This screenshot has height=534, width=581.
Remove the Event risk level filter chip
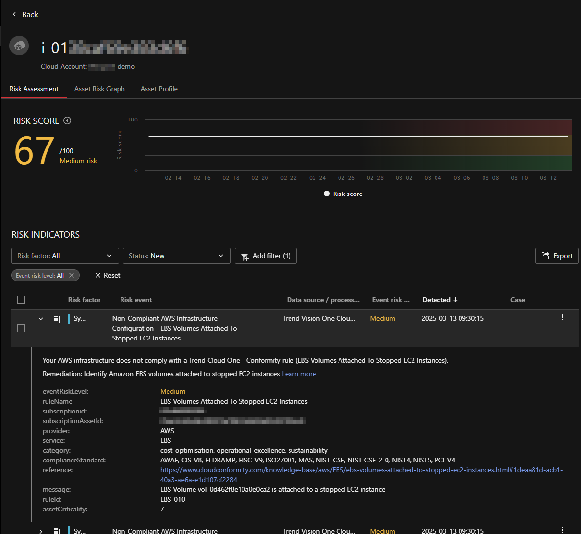tap(72, 275)
